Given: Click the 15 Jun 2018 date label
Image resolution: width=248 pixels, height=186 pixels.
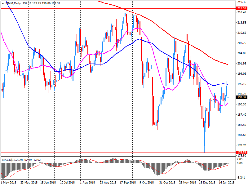Looking at the screenshot, I should click(48, 182).
